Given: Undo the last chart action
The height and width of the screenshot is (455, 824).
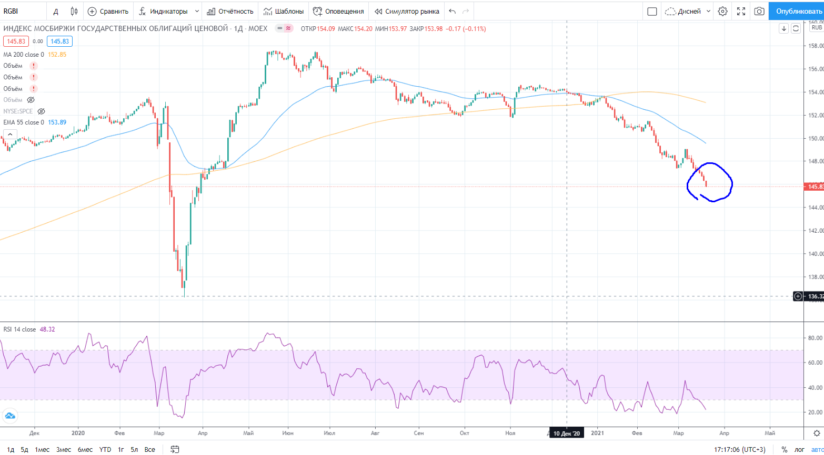Looking at the screenshot, I should [x=453, y=11].
